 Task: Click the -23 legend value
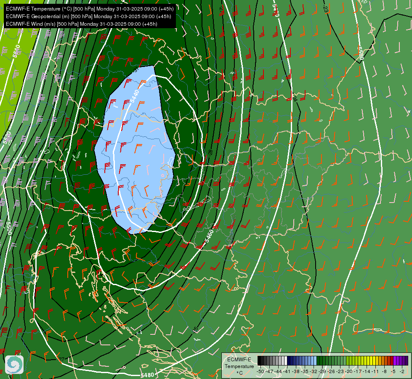pyautogui.click(x=340, y=371)
